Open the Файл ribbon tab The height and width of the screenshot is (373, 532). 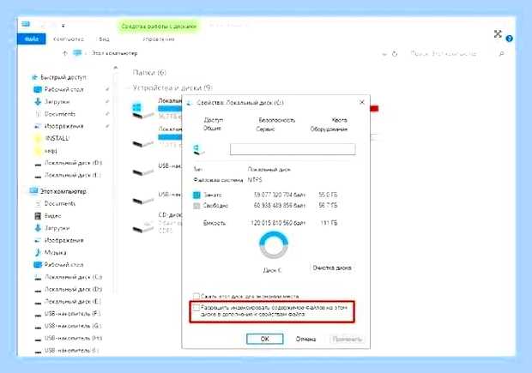[31, 39]
